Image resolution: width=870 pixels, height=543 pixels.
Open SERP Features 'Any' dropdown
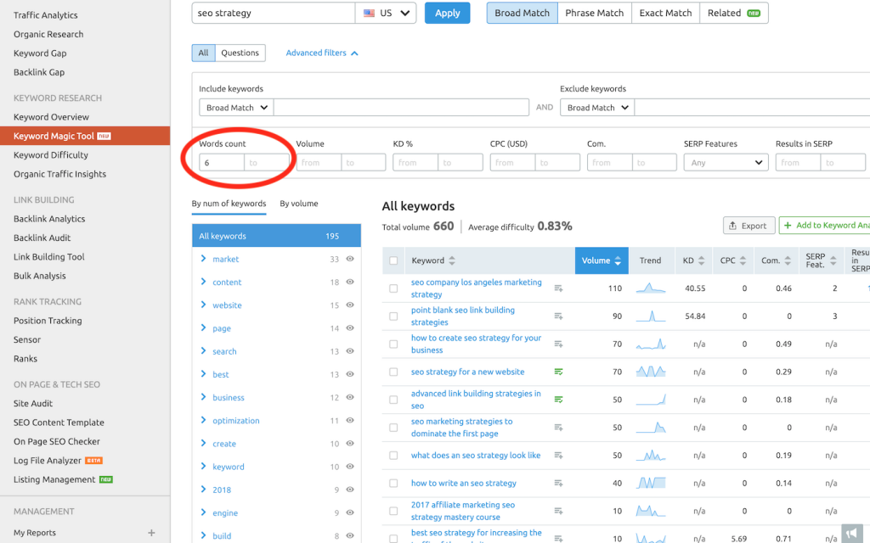[x=726, y=162]
